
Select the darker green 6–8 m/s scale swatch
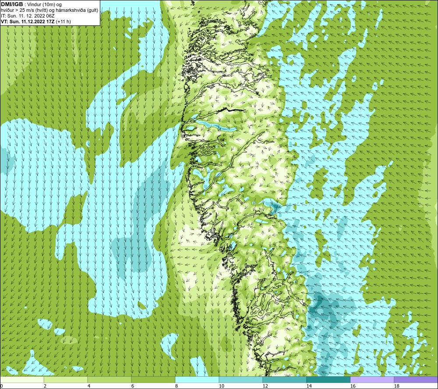pyautogui.click(x=153, y=379)
